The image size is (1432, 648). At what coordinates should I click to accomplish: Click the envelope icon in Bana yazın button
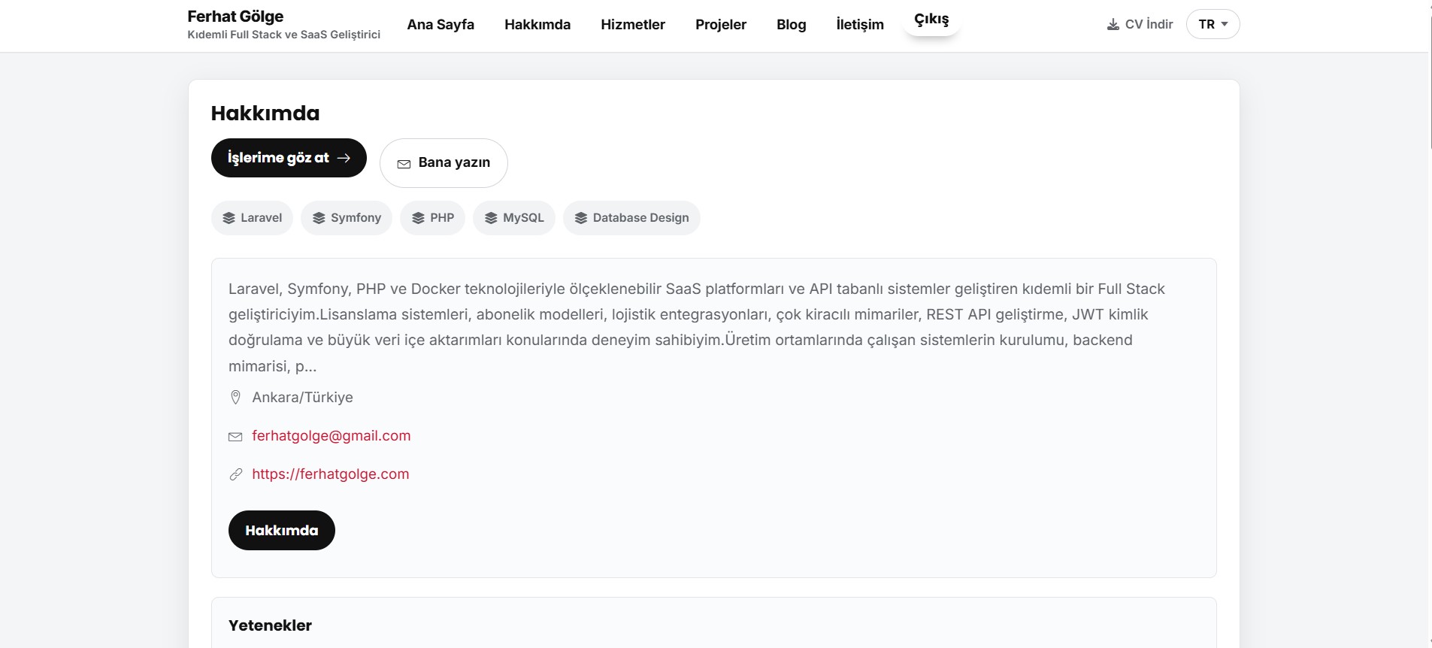click(404, 163)
